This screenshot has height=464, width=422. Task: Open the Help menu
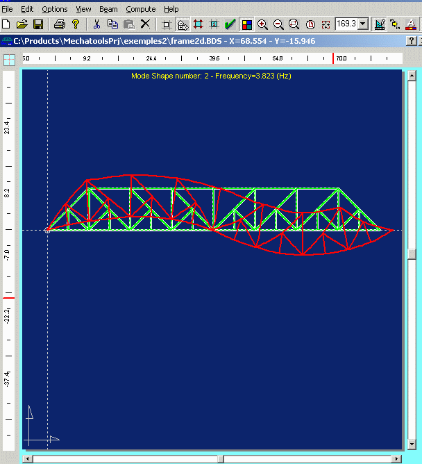pos(171,9)
